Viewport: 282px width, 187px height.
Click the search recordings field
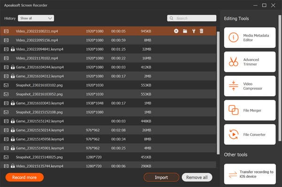192,18
